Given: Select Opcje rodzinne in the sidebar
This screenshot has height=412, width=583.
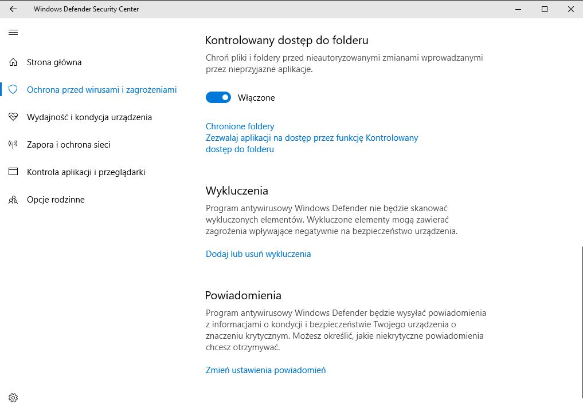Looking at the screenshot, I should [x=56, y=200].
